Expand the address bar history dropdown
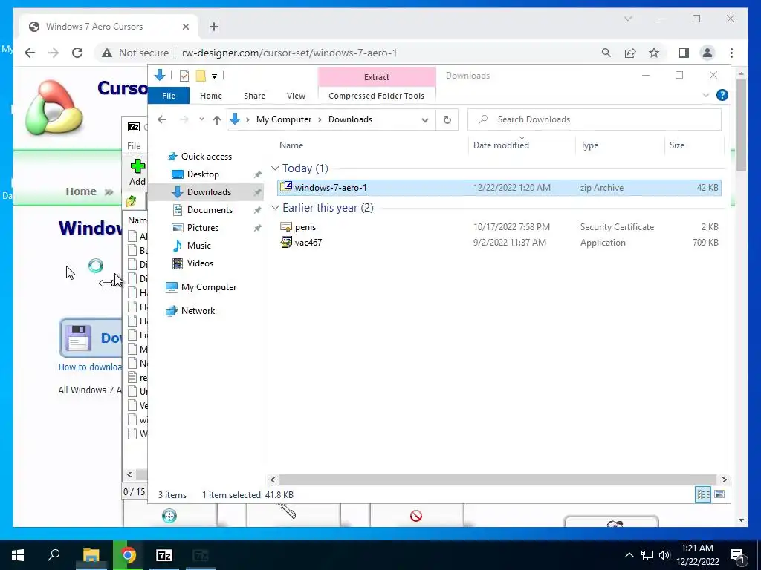761x570 pixels. (424, 119)
